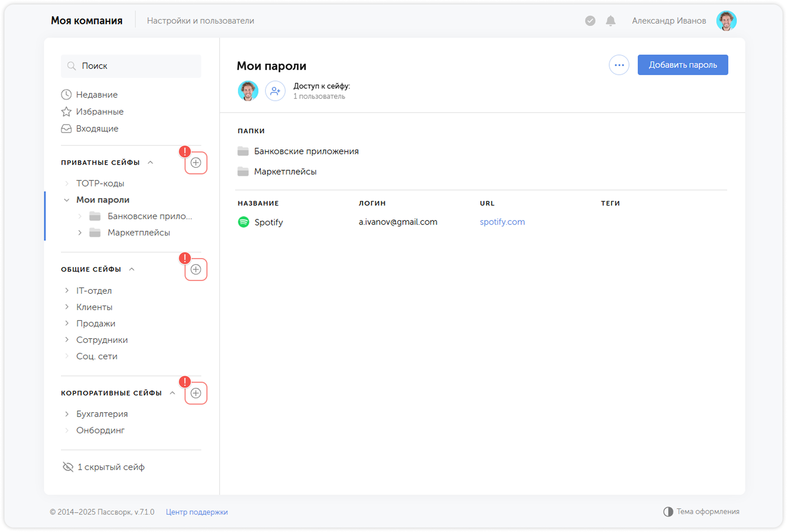Add a new corporate safe with plus icon
Image resolution: width=787 pixels, height=532 pixels.
[196, 393]
